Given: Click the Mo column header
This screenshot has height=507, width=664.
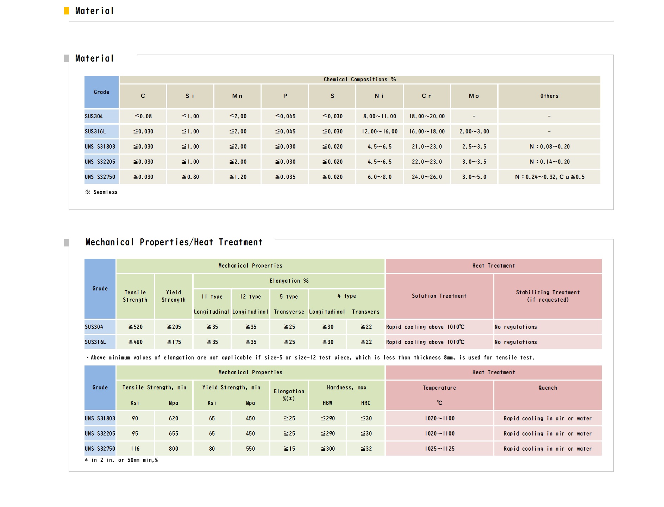Looking at the screenshot, I should click(474, 96).
